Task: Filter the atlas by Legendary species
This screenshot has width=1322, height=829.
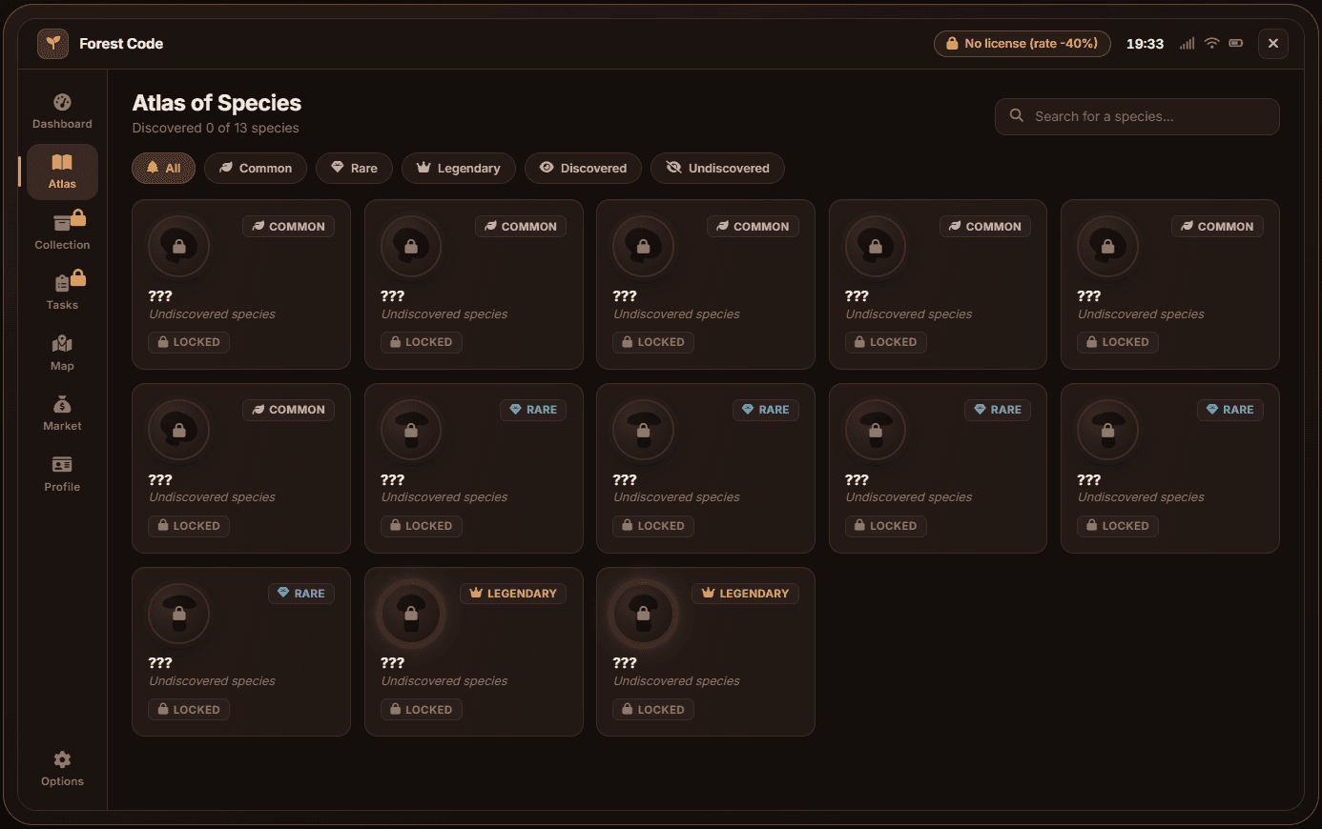Action: tap(459, 169)
